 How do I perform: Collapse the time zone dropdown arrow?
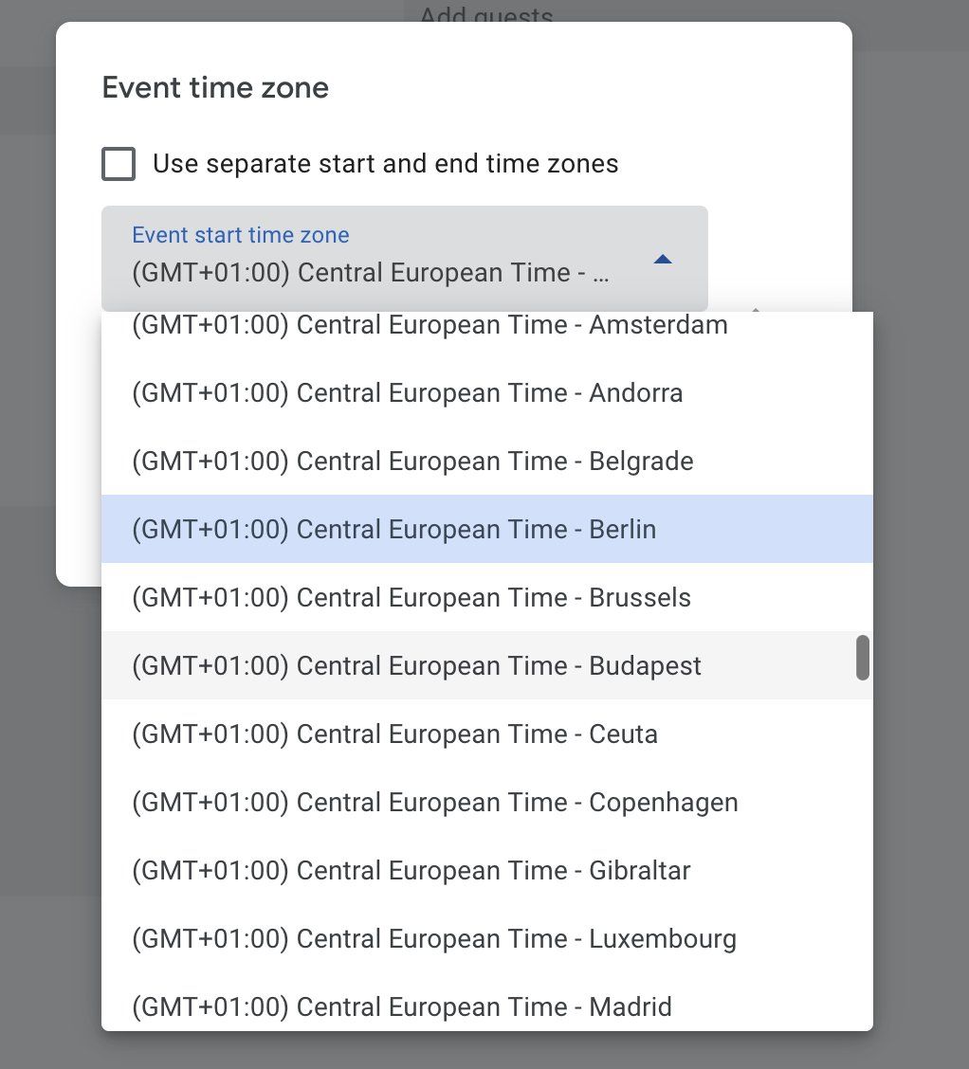tap(664, 259)
